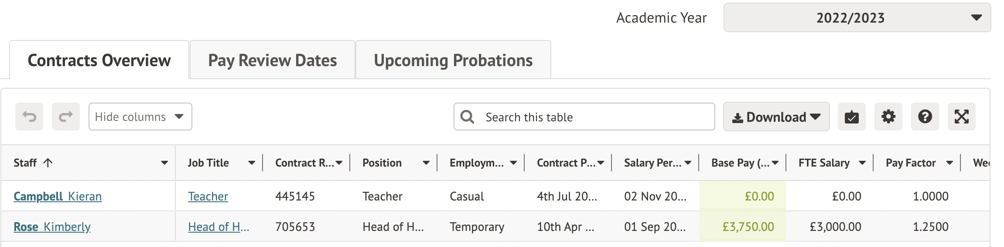Image resolution: width=1004 pixels, height=247 pixels.
Task: Open the Pay Factor column menu
Action: [949, 163]
